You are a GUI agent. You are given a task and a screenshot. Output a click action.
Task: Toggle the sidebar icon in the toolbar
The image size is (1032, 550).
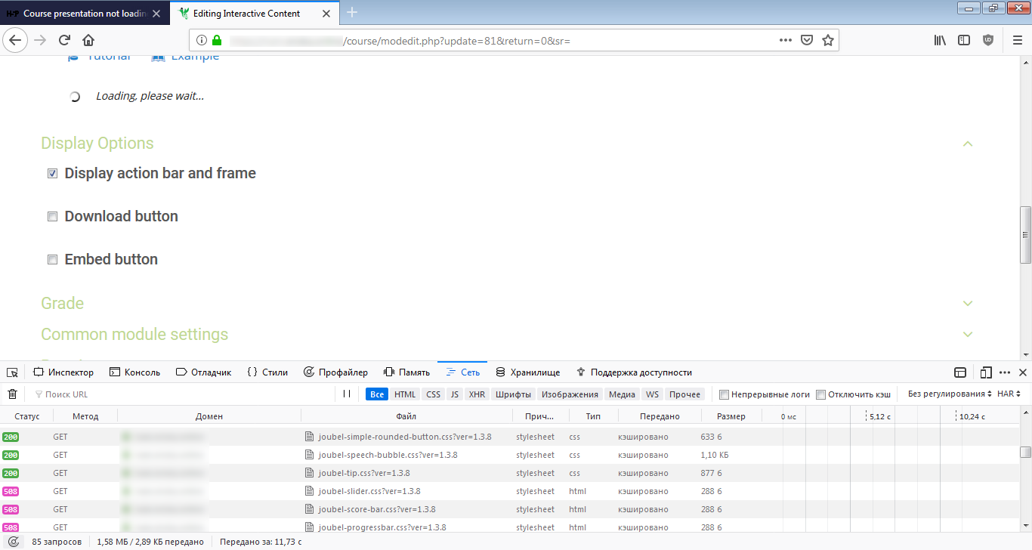coord(964,40)
